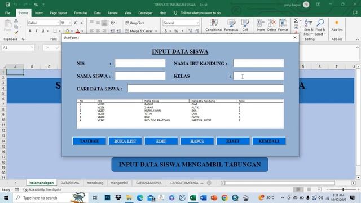Open the File tab
Screen dimensions: 361x203
pyautogui.click(x=7, y=13)
